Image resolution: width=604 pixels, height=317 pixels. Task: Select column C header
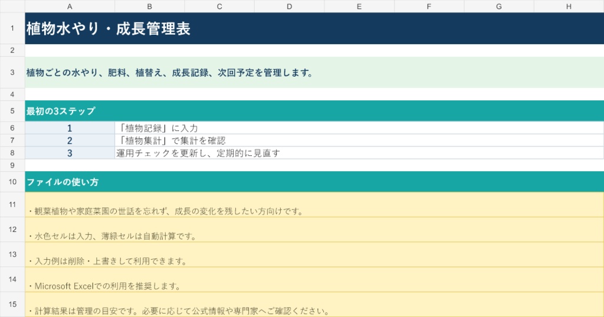pyautogui.click(x=219, y=6)
